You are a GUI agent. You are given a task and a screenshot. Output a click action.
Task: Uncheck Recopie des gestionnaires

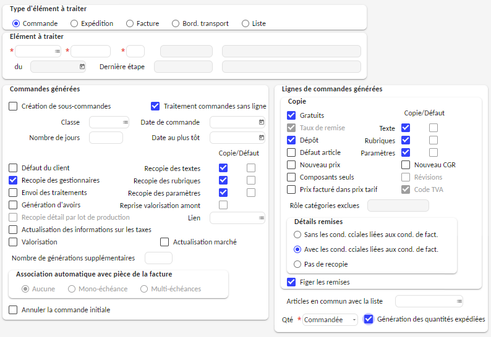[13, 180]
